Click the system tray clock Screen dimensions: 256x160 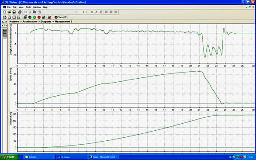[x=250, y=157]
